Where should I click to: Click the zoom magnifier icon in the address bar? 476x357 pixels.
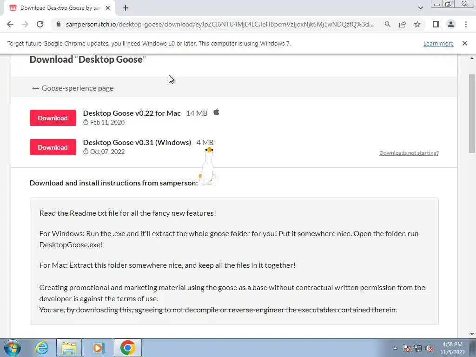(x=387, y=24)
